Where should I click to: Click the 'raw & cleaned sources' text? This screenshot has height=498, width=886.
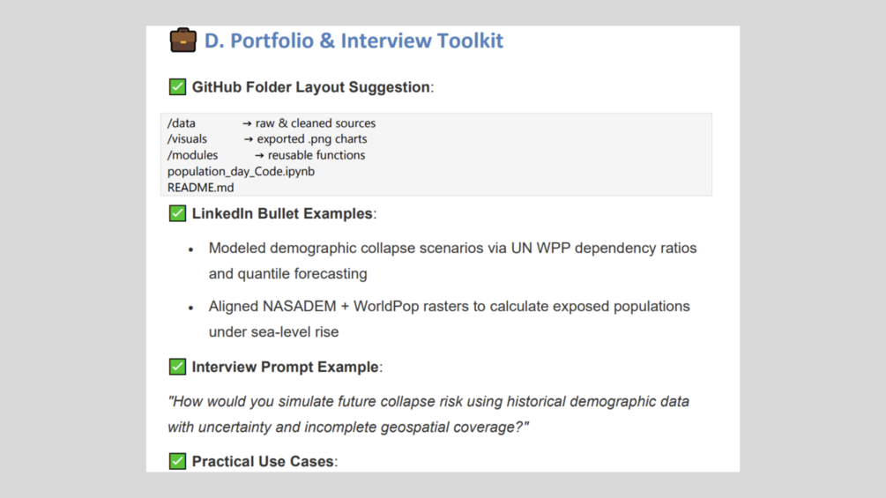click(316, 123)
